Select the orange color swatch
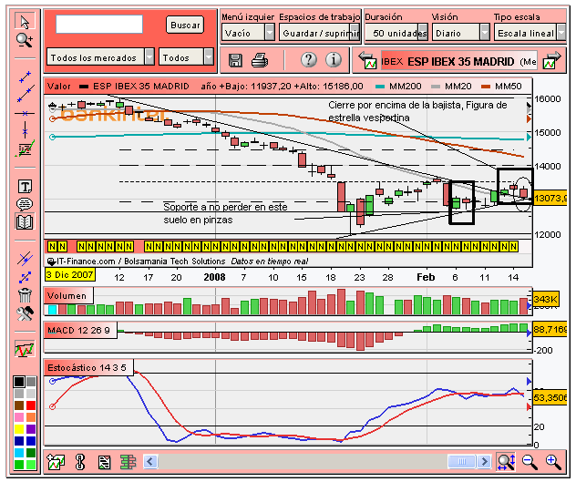Image resolution: width=576 pixels, height=482 pixels. point(31,417)
